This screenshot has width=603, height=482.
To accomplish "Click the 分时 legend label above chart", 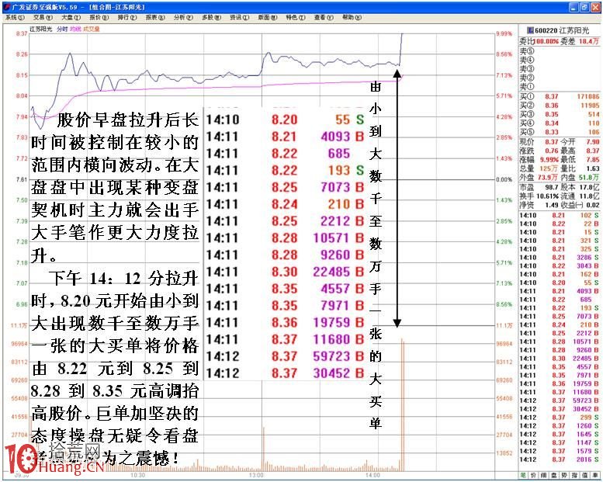I will pos(62,29).
